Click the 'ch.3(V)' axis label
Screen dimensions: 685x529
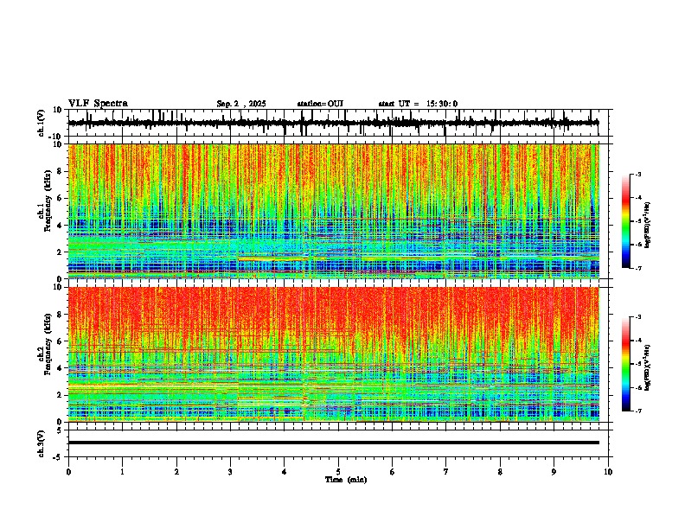[42, 443]
